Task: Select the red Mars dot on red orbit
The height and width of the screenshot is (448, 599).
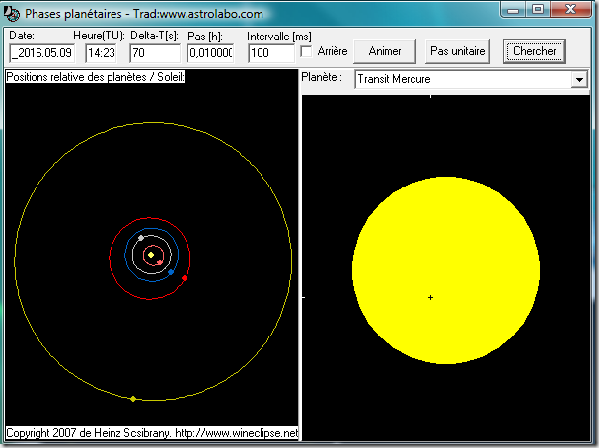Action: point(185,278)
